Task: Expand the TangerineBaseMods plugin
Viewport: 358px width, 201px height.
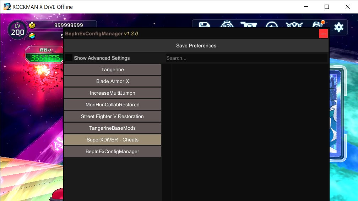Action: pyautogui.click(x=113, y=128)
